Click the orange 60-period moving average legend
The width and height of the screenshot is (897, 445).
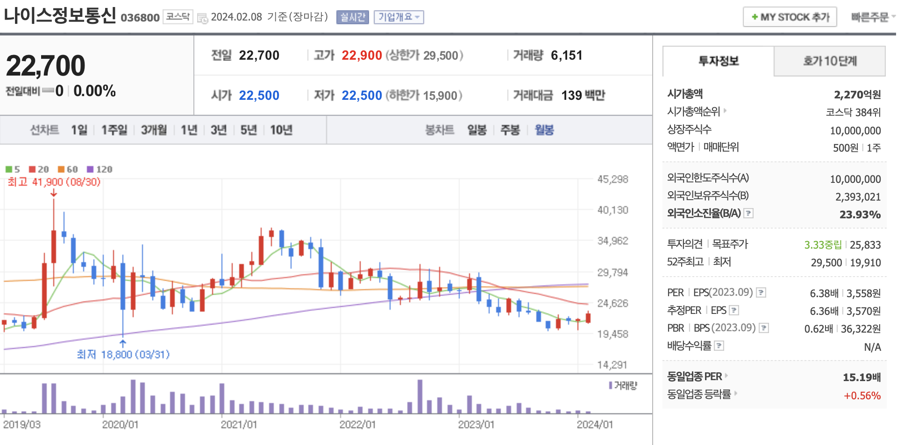[68, 169]
